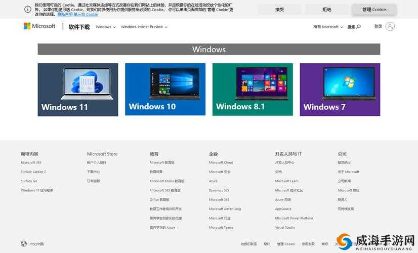Open the user account avatar icon
Screen dimensions: 418x253
pos(390,26)
